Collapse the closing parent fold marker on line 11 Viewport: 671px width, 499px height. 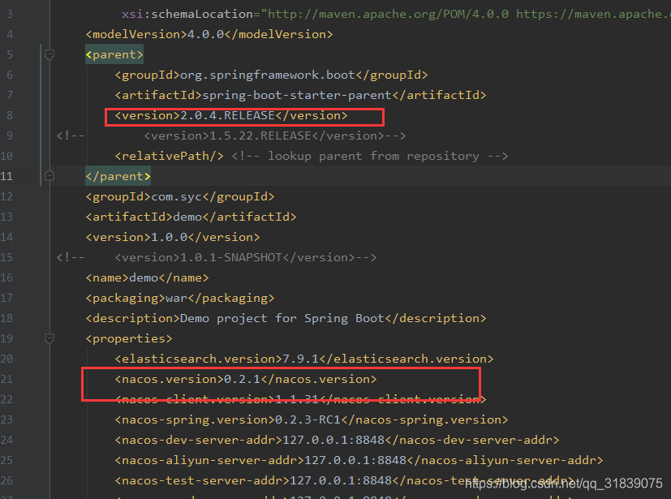tap(49, 176)
